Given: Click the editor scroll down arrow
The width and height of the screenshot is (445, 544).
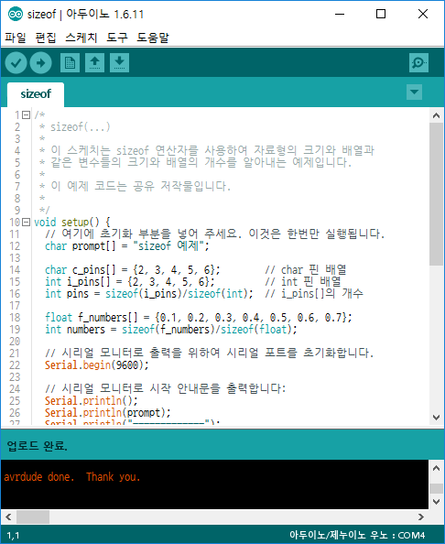Looking at the screenshot, I should coord(437,417).
